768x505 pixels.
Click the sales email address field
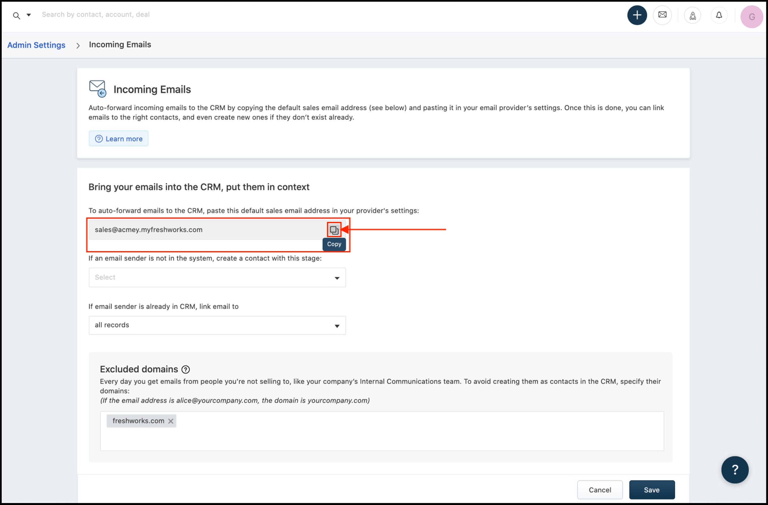[206, 230]
